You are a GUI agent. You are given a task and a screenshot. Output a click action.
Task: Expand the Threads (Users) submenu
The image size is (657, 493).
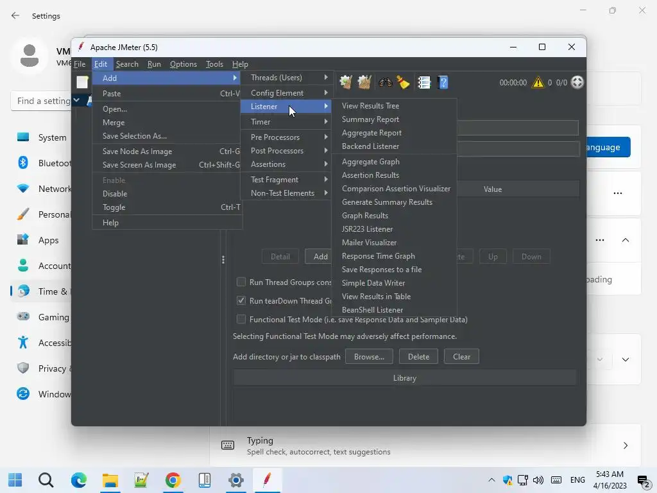(x=287, y=78)
